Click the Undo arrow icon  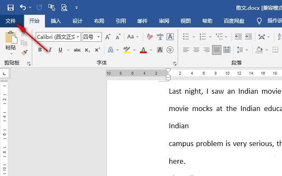click(x=22, y=7)
